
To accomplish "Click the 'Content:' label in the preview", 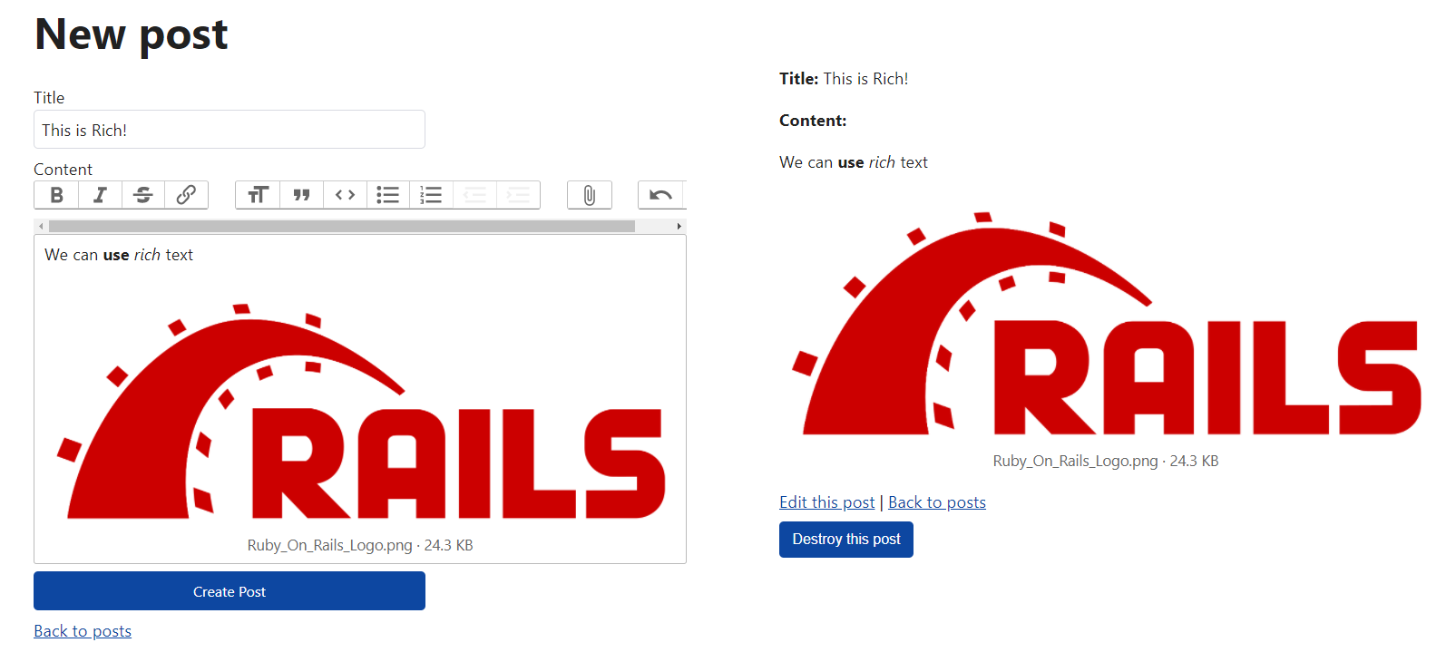I will (x=813, y=121).
